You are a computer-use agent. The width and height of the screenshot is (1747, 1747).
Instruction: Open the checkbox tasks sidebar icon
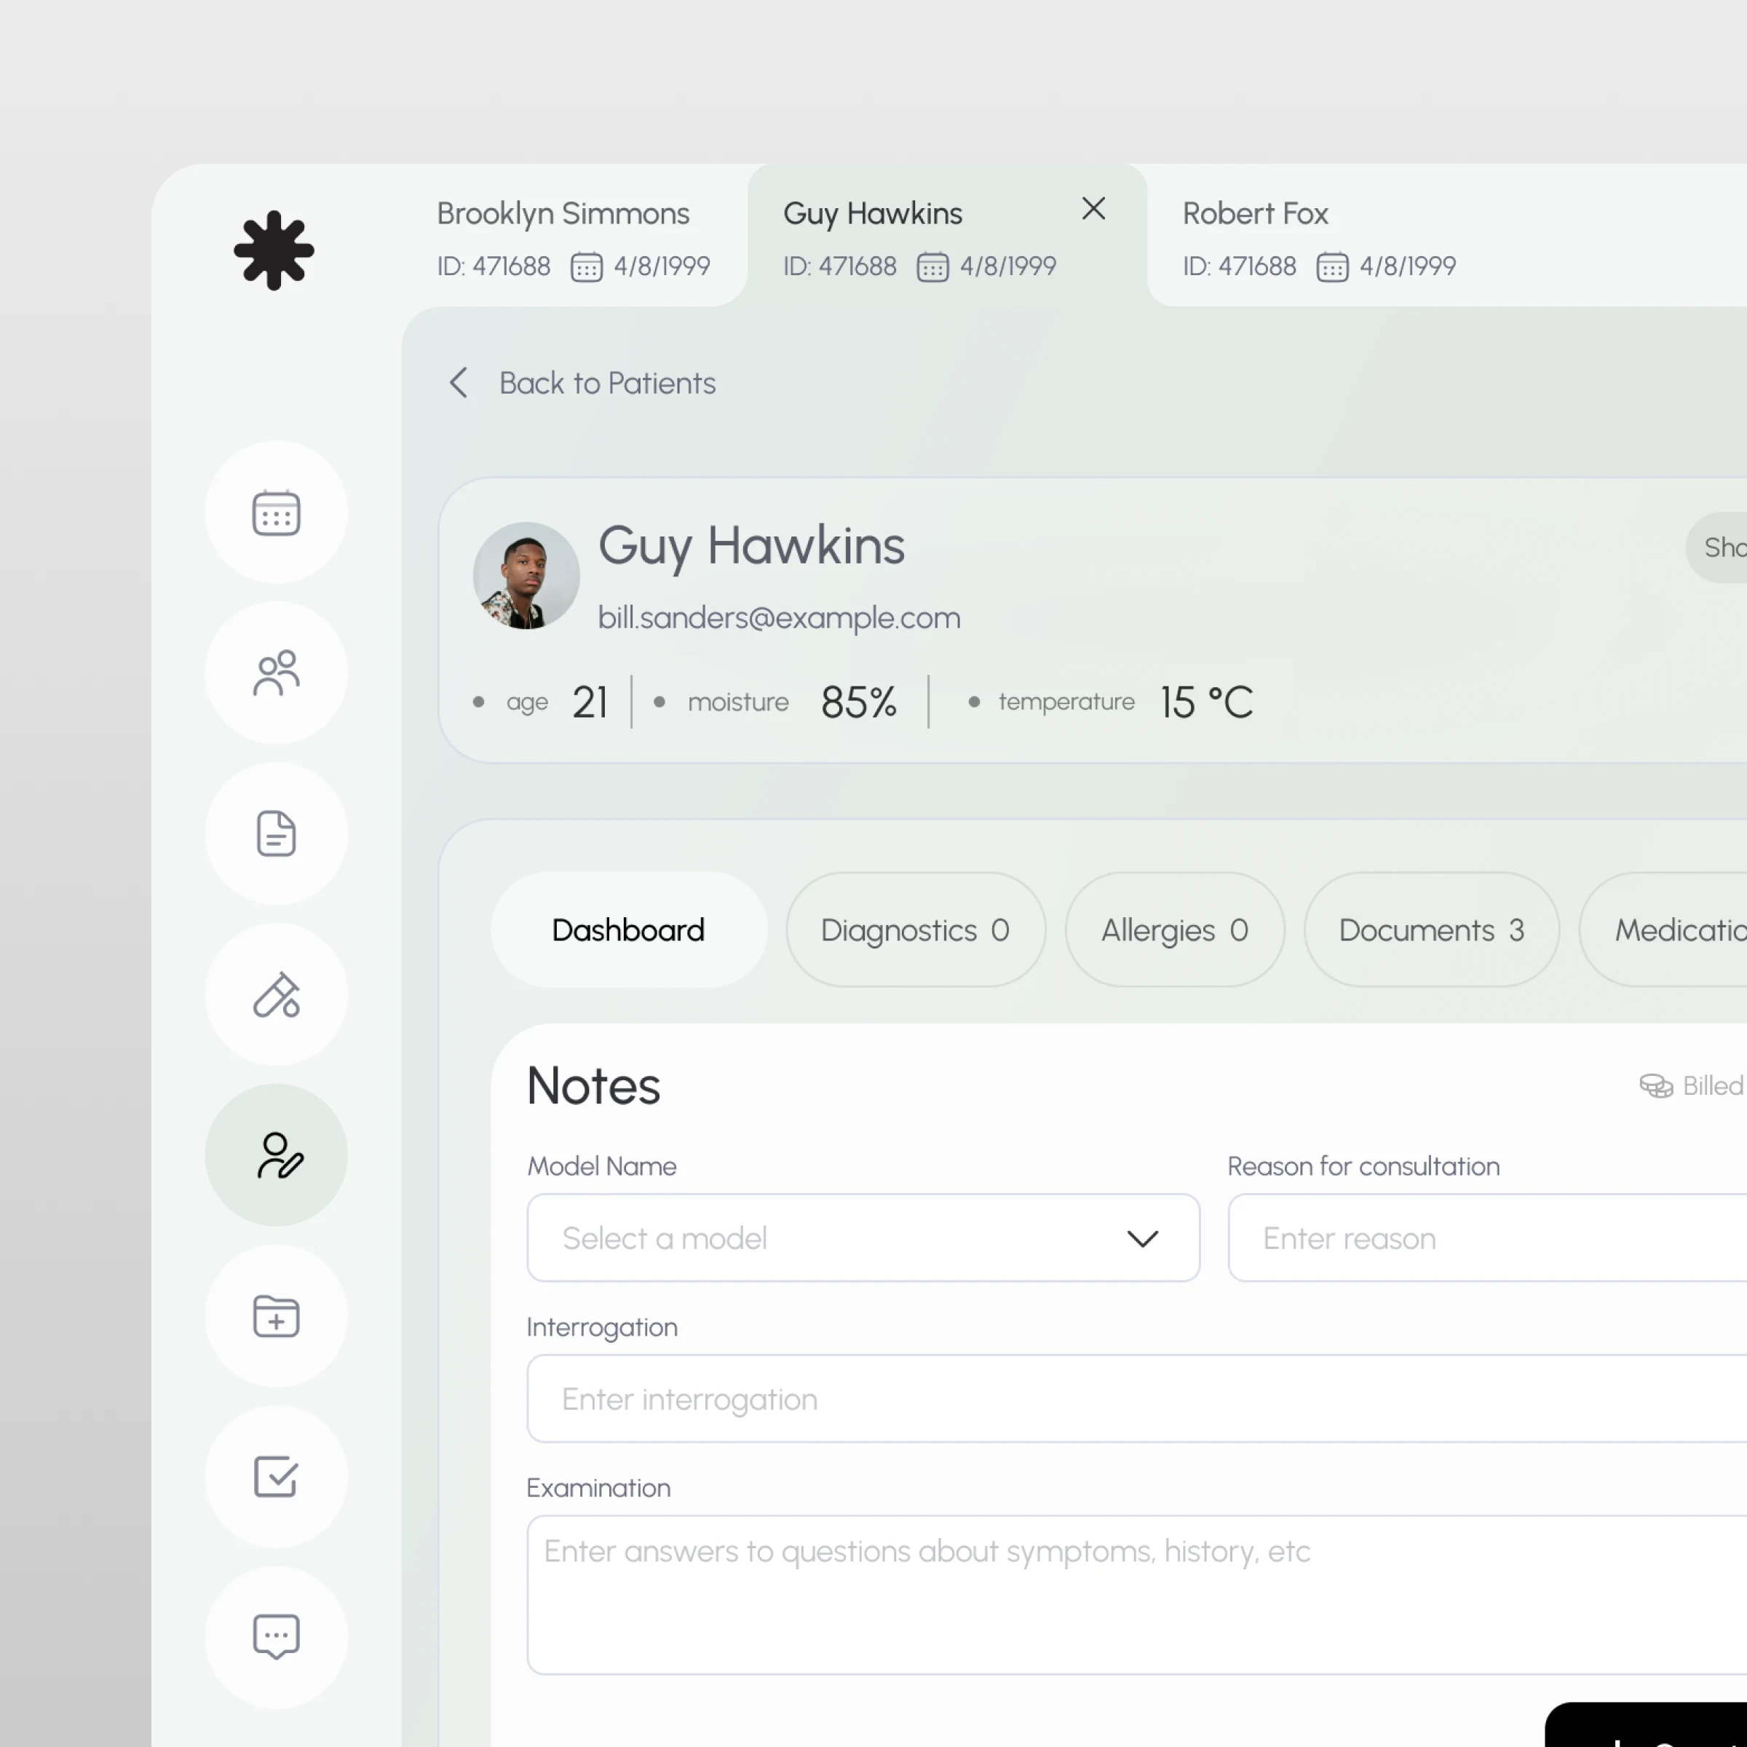point(276,1477)
